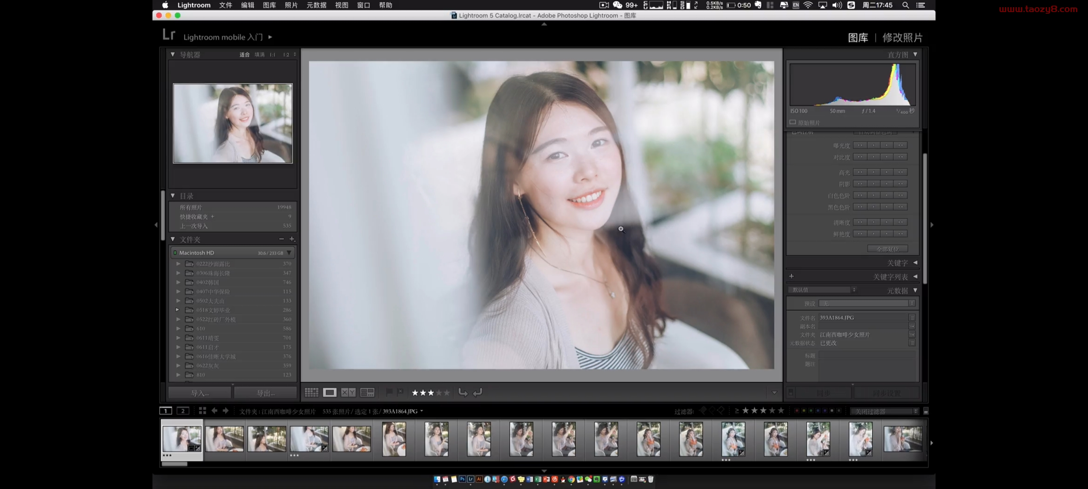This screenshot has height=489, width=1088.
Task: Open the 照片 menu
Action: pyautogui.click(x=291, y=5)
